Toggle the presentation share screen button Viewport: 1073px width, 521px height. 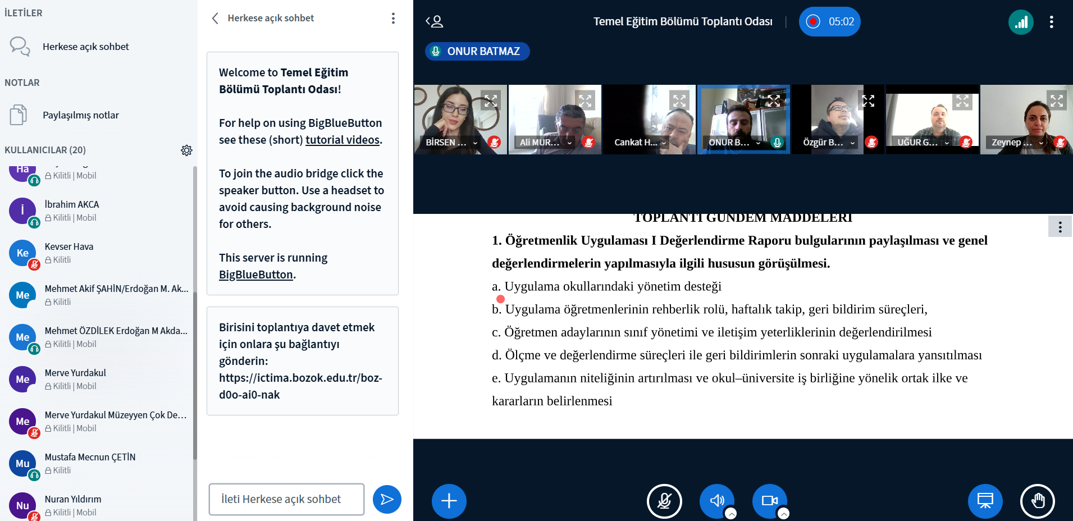[985, 501]
